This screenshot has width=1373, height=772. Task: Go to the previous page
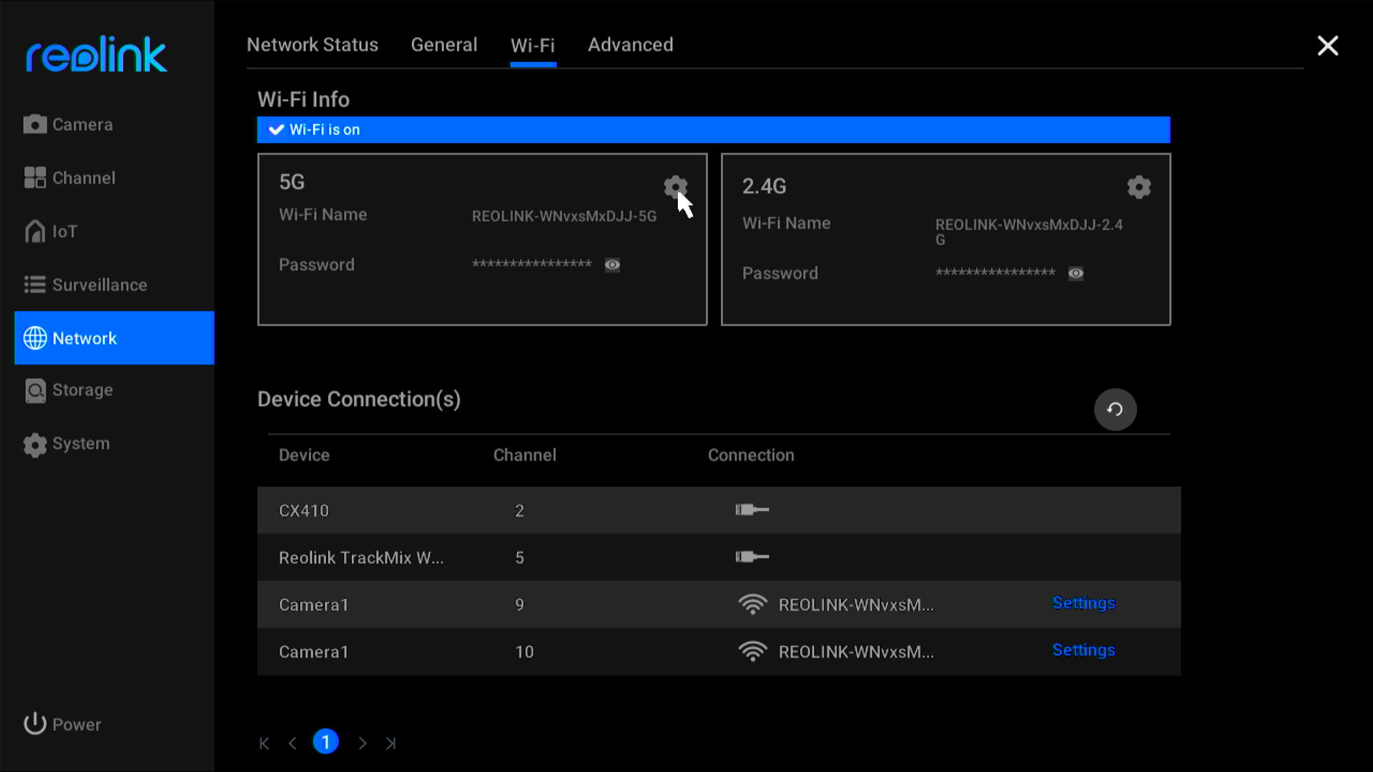(x=292, y=743)
